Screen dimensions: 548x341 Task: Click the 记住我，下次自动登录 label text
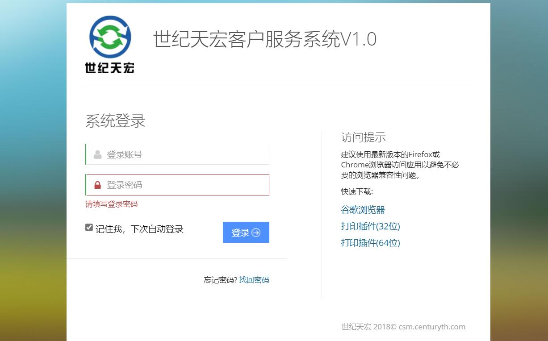(139, 229)
